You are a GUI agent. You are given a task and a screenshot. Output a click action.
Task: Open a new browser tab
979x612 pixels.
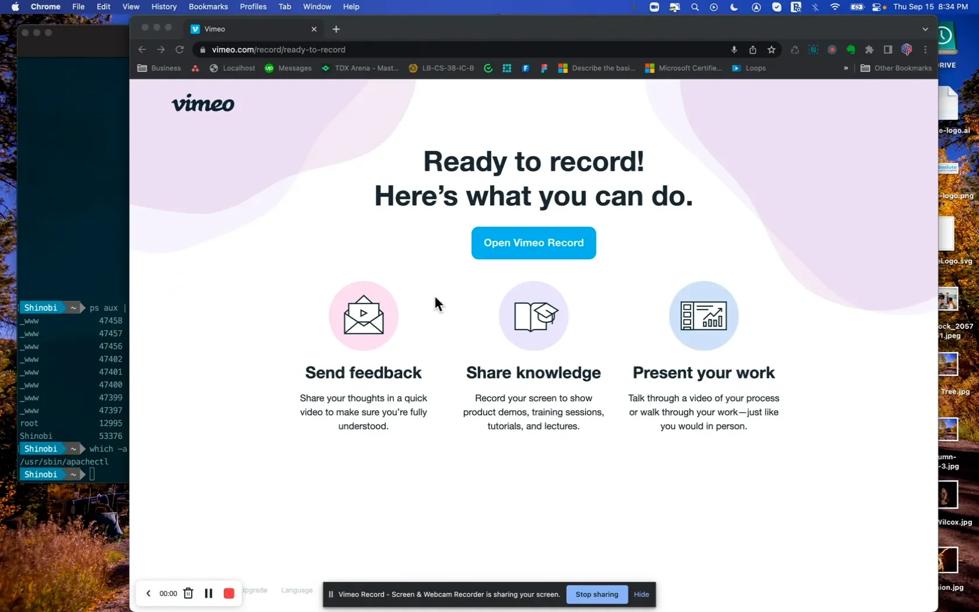336,29
